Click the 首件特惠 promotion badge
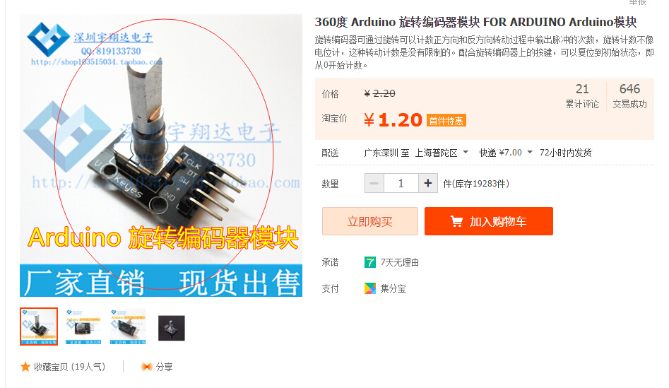 coord(446,121)
